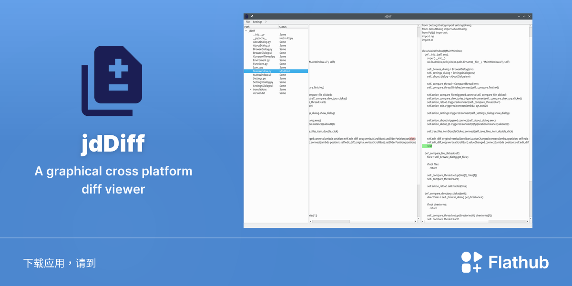The height and width of the screenshot is (286, 572).
Task: Click the Flathub wordmark text
Action: [519, 263]
